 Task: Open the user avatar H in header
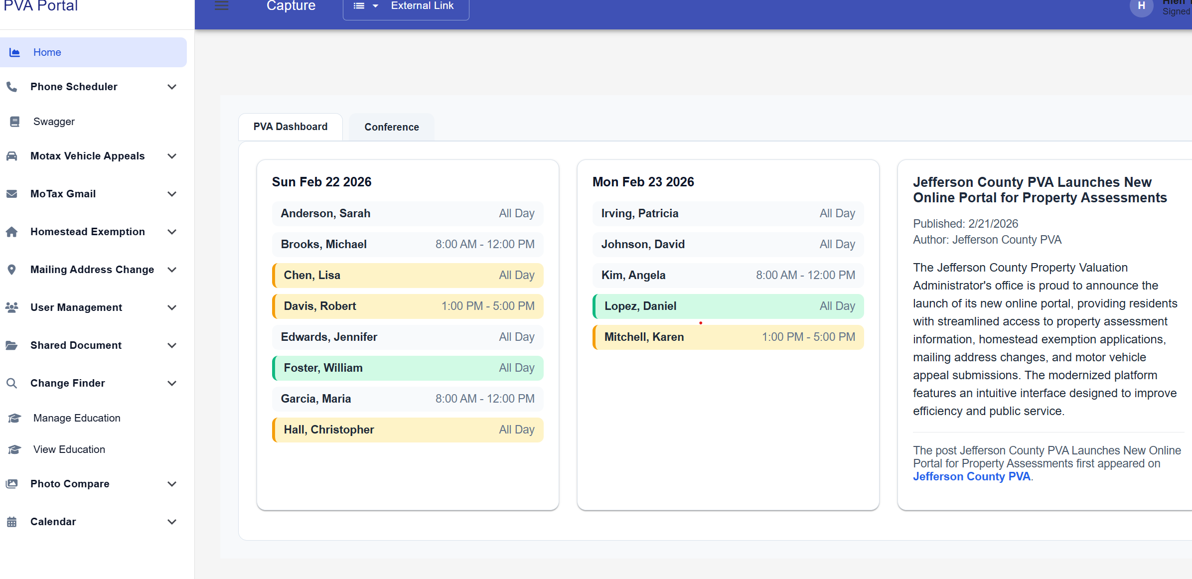pyautogui.click(x=1142, y=6)
